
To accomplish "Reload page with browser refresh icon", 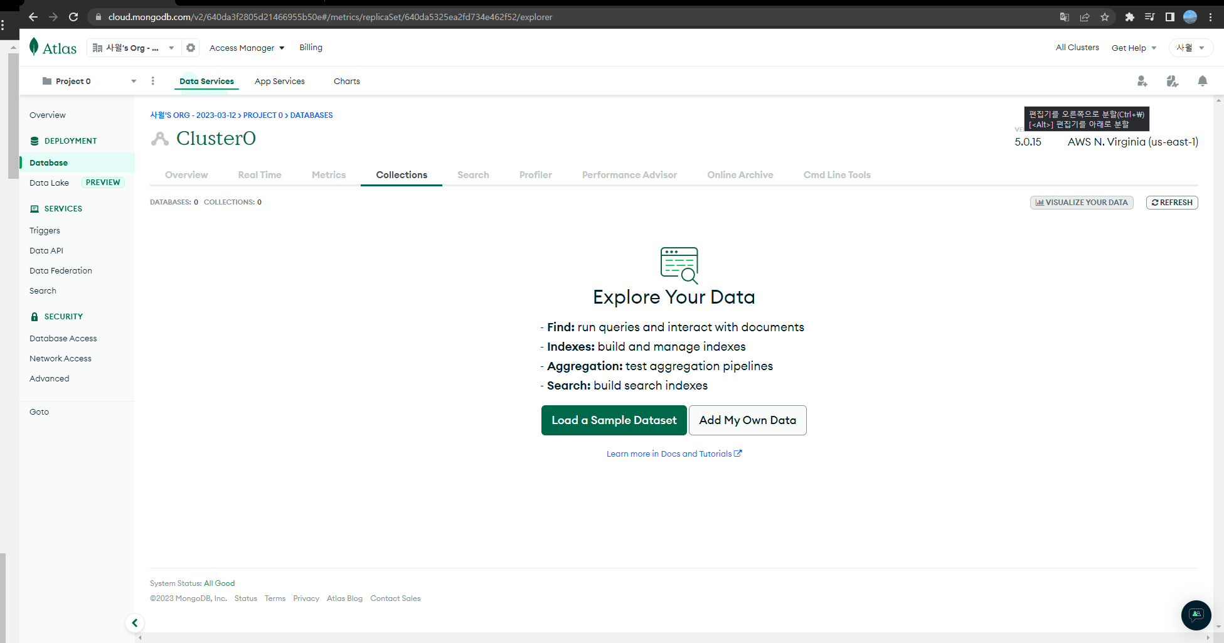I will pyautogui.click(x=73, y=17).
